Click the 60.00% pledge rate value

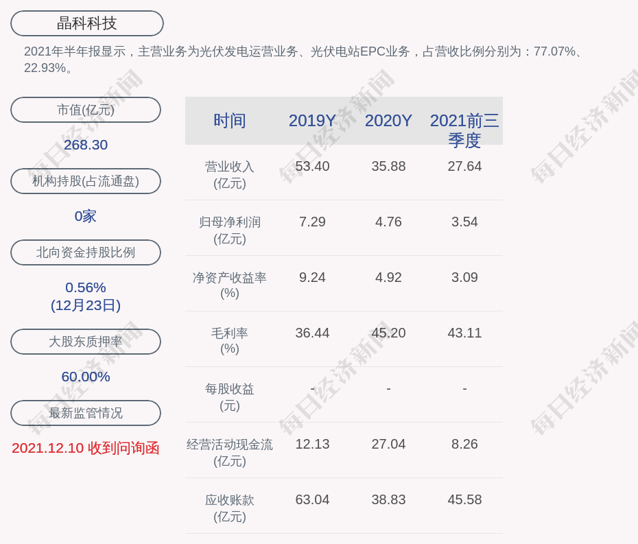[x=86, y=377]
